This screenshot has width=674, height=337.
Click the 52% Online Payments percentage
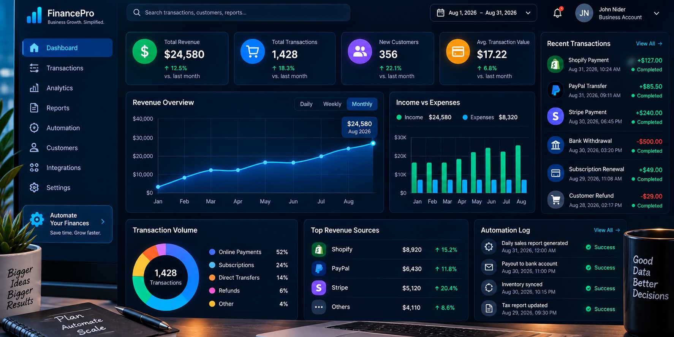click(282, 252)
